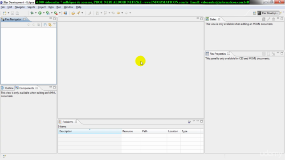Select the Problems tab
Image resolution: width=285 pixels, height=160 pixels.
click(x=68, y=122)
